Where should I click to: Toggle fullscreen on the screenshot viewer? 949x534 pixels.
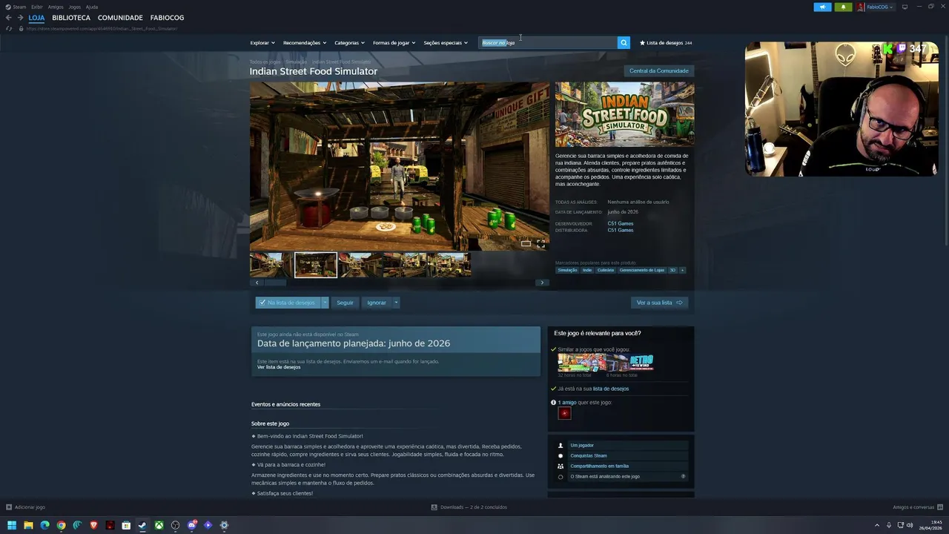tap(540, 243)
